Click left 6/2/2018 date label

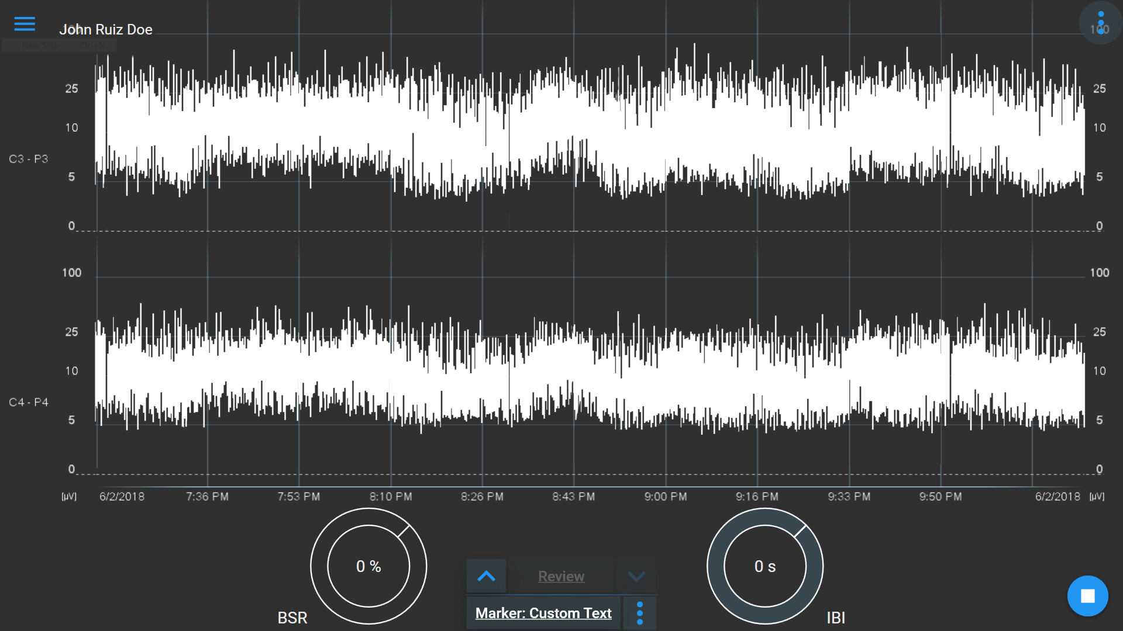tap(122, 497)
